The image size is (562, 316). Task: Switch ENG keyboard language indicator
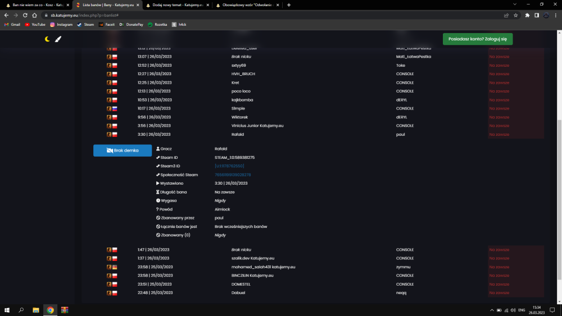(522, 310)
